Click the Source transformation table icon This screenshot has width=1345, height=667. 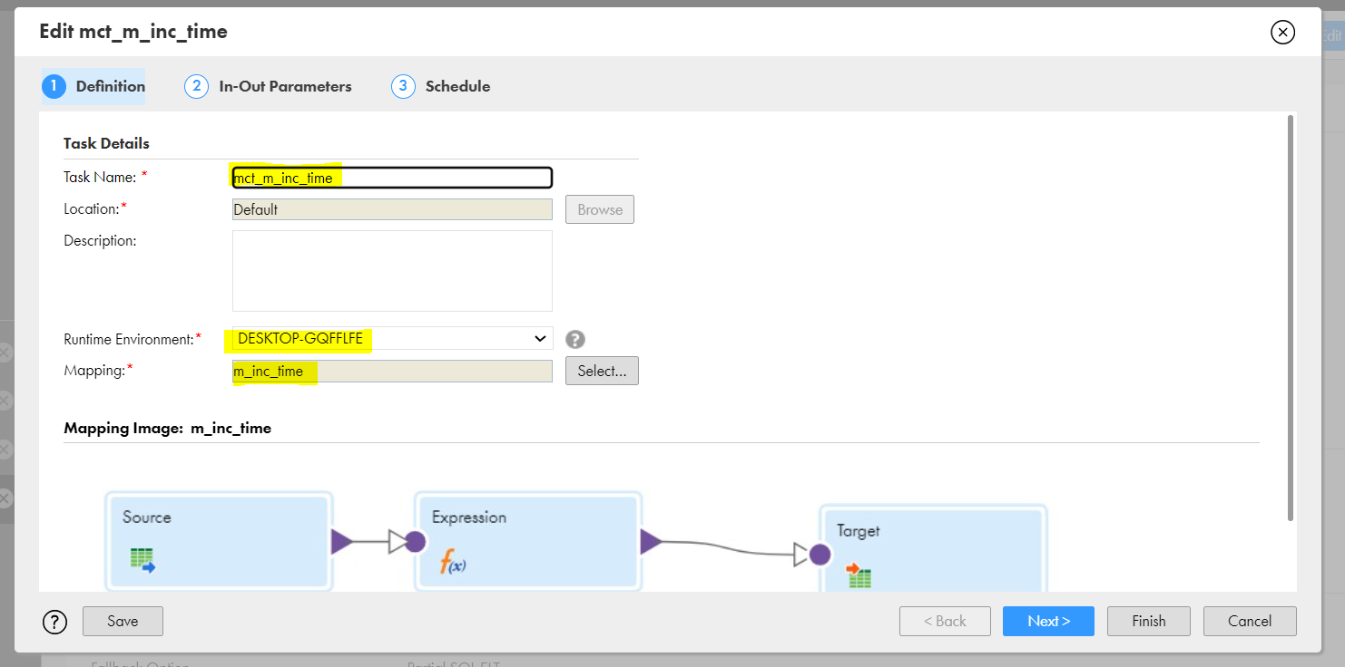pos(142,559)
